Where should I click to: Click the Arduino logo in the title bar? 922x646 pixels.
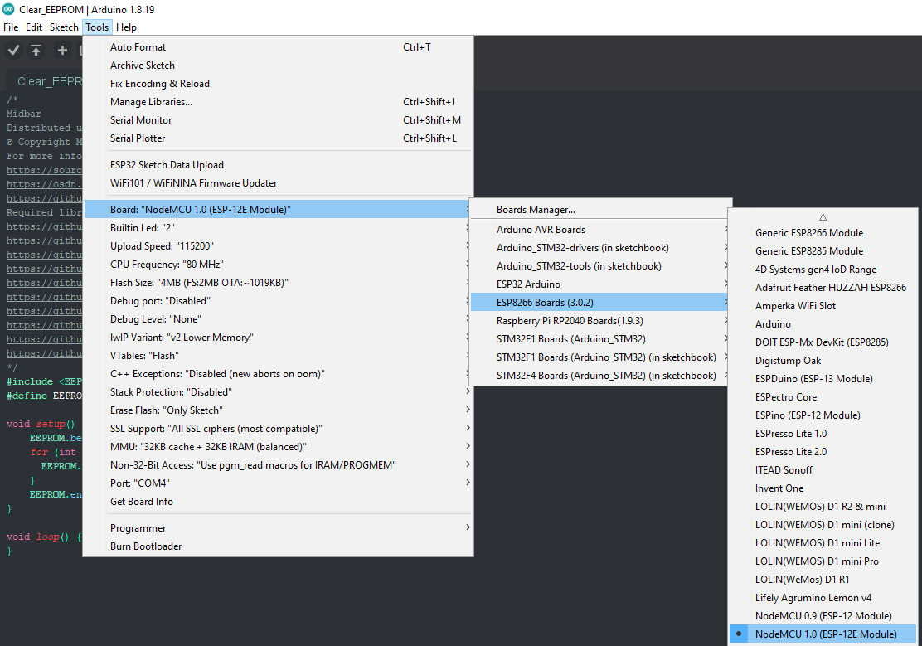coord(9,10)
